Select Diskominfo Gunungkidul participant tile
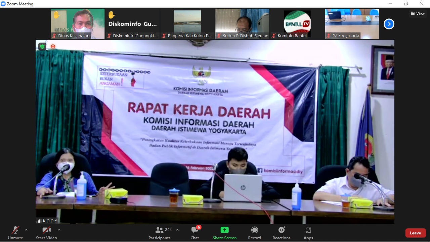This screenshot has width=430, height=242. coord(132,24)
